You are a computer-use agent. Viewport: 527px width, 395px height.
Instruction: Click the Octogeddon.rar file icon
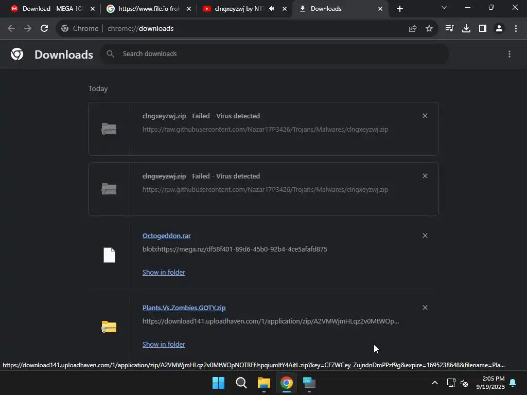(109, 255)
